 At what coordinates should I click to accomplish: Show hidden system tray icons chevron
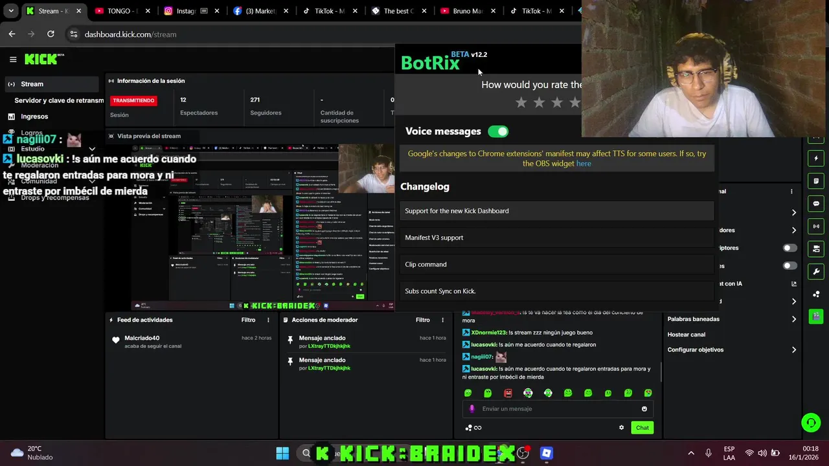[691, 453]
